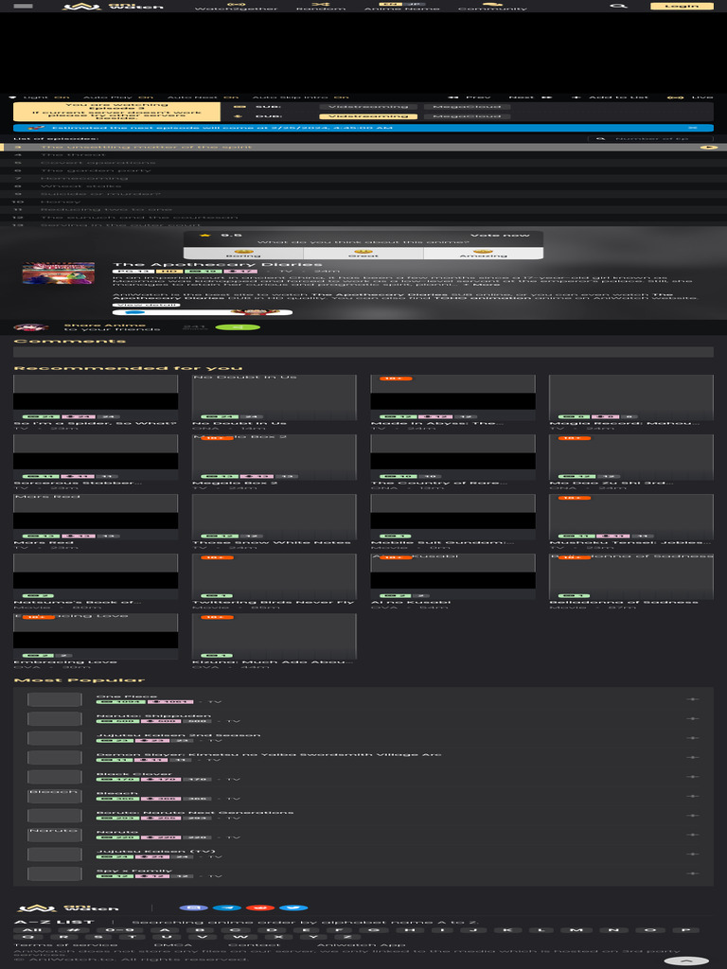This screenshot has width=727, height=969.
Task: Click the Add to List plus icon
Action: pyautogui.click(x=576, y=97)
